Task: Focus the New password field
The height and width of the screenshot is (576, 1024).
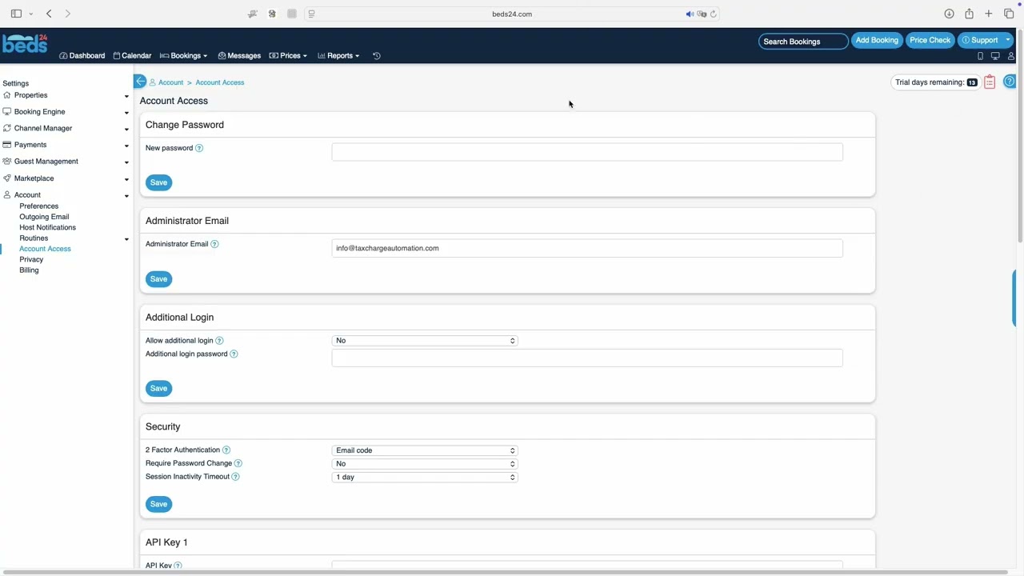Action: [x=587, y=152]
